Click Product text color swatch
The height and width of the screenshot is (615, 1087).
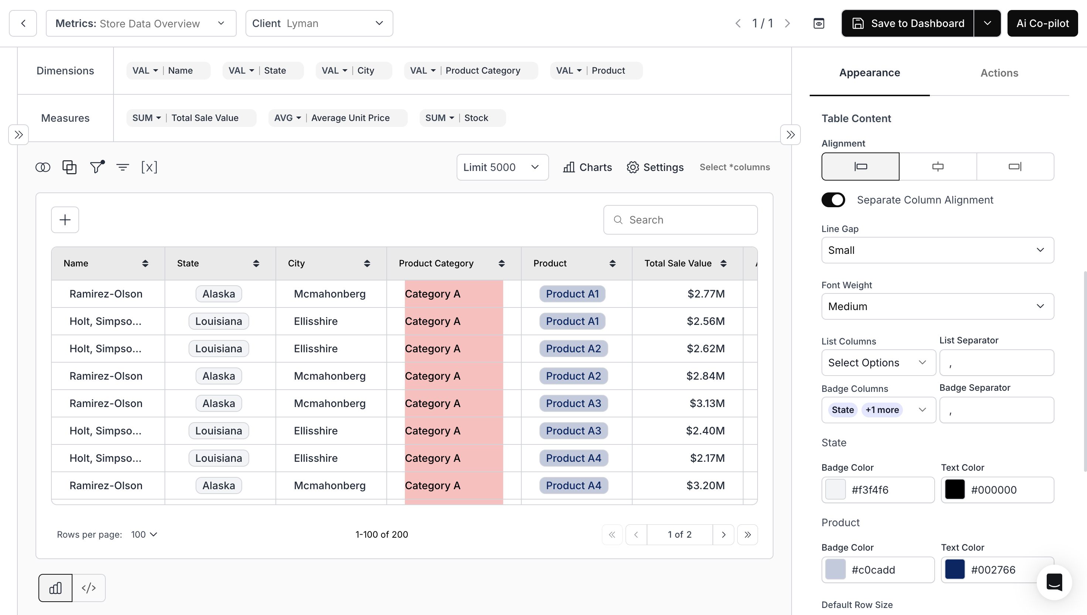click(x=955, y=569)
